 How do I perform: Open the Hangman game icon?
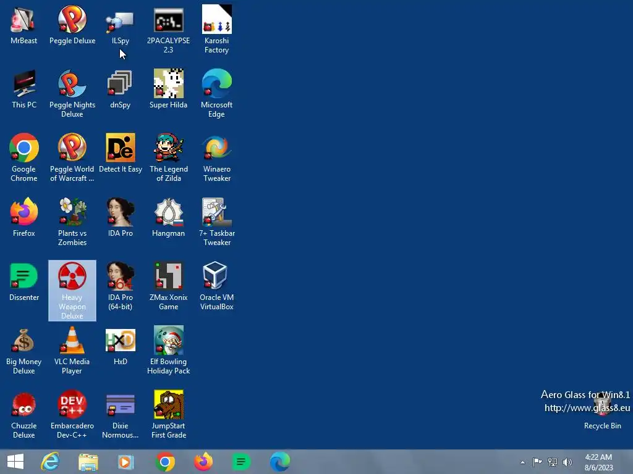click(x=168, y=217)
